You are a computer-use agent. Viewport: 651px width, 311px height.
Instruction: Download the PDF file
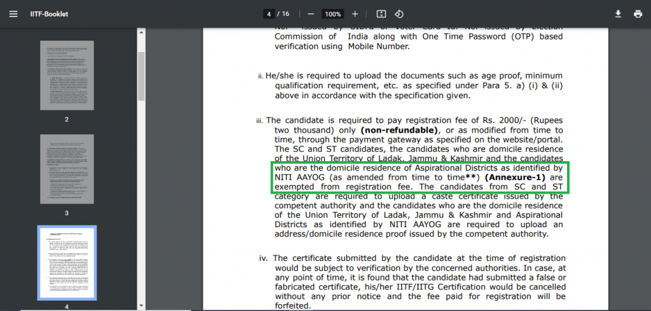[618, 14]
